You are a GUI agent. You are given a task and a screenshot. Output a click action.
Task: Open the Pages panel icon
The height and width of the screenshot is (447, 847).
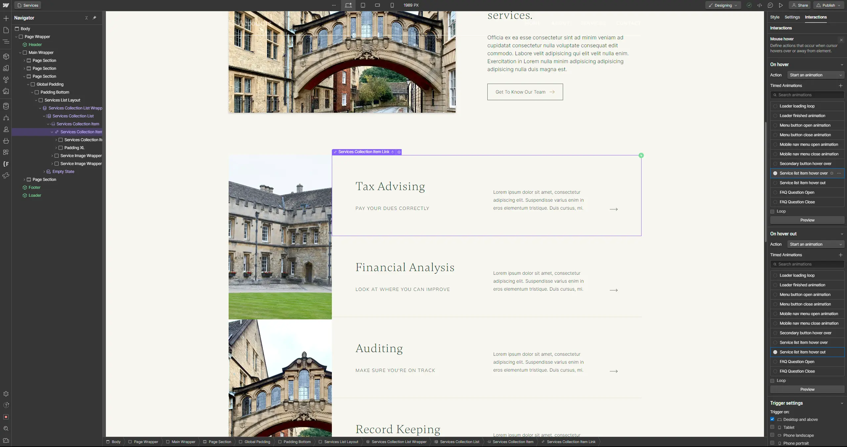coord(6,30)
